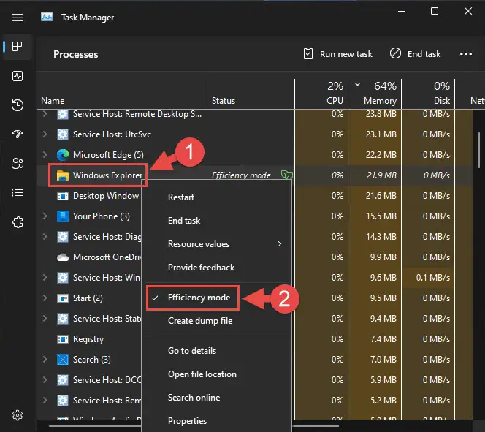The width and height of the screenshot is (485, 432).
Task: Expand the Your Phone (3) group
Action: point(45,216)
